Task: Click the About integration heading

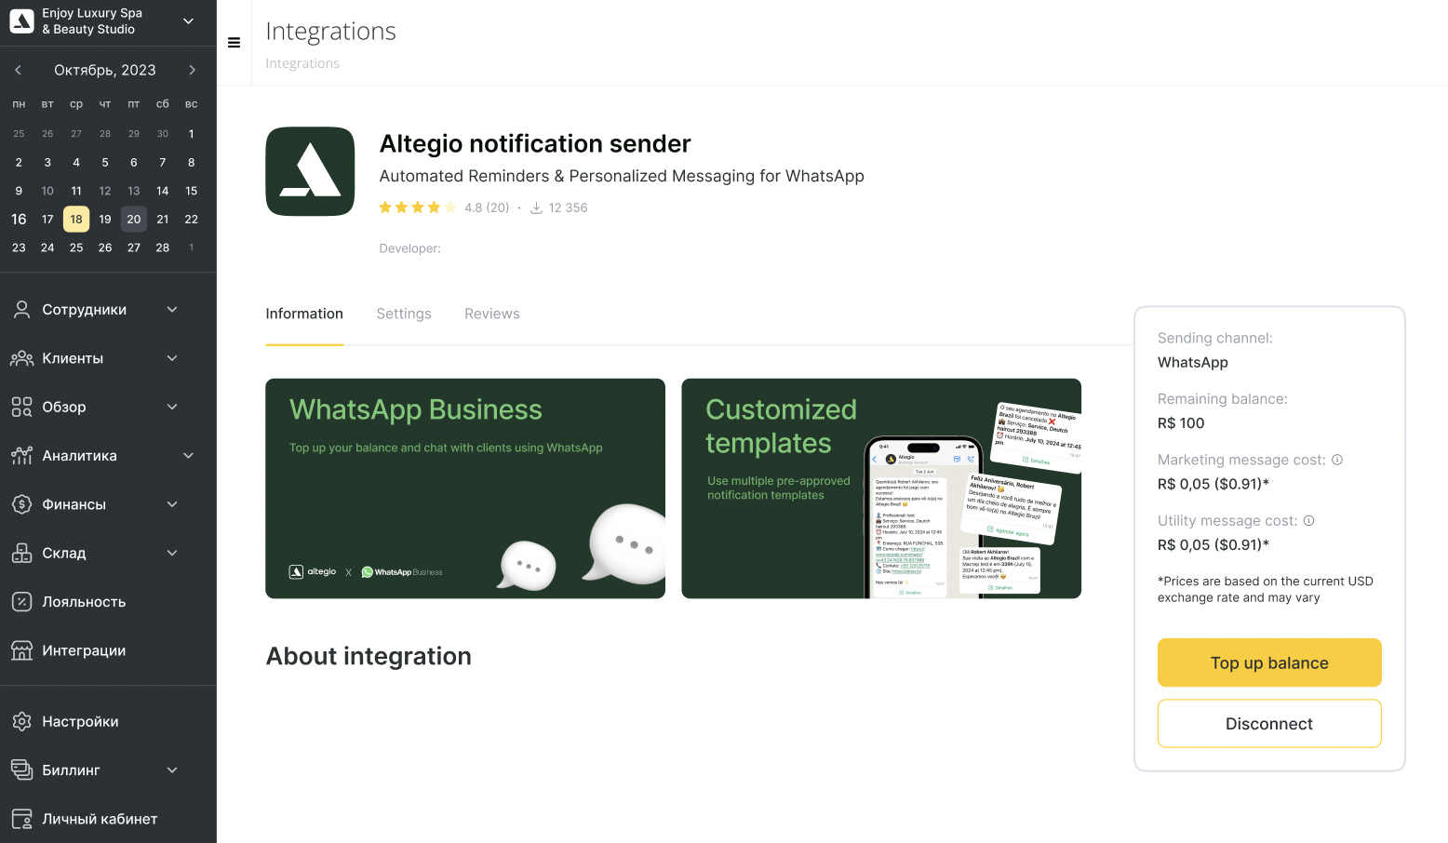Action: pos(369,657)
